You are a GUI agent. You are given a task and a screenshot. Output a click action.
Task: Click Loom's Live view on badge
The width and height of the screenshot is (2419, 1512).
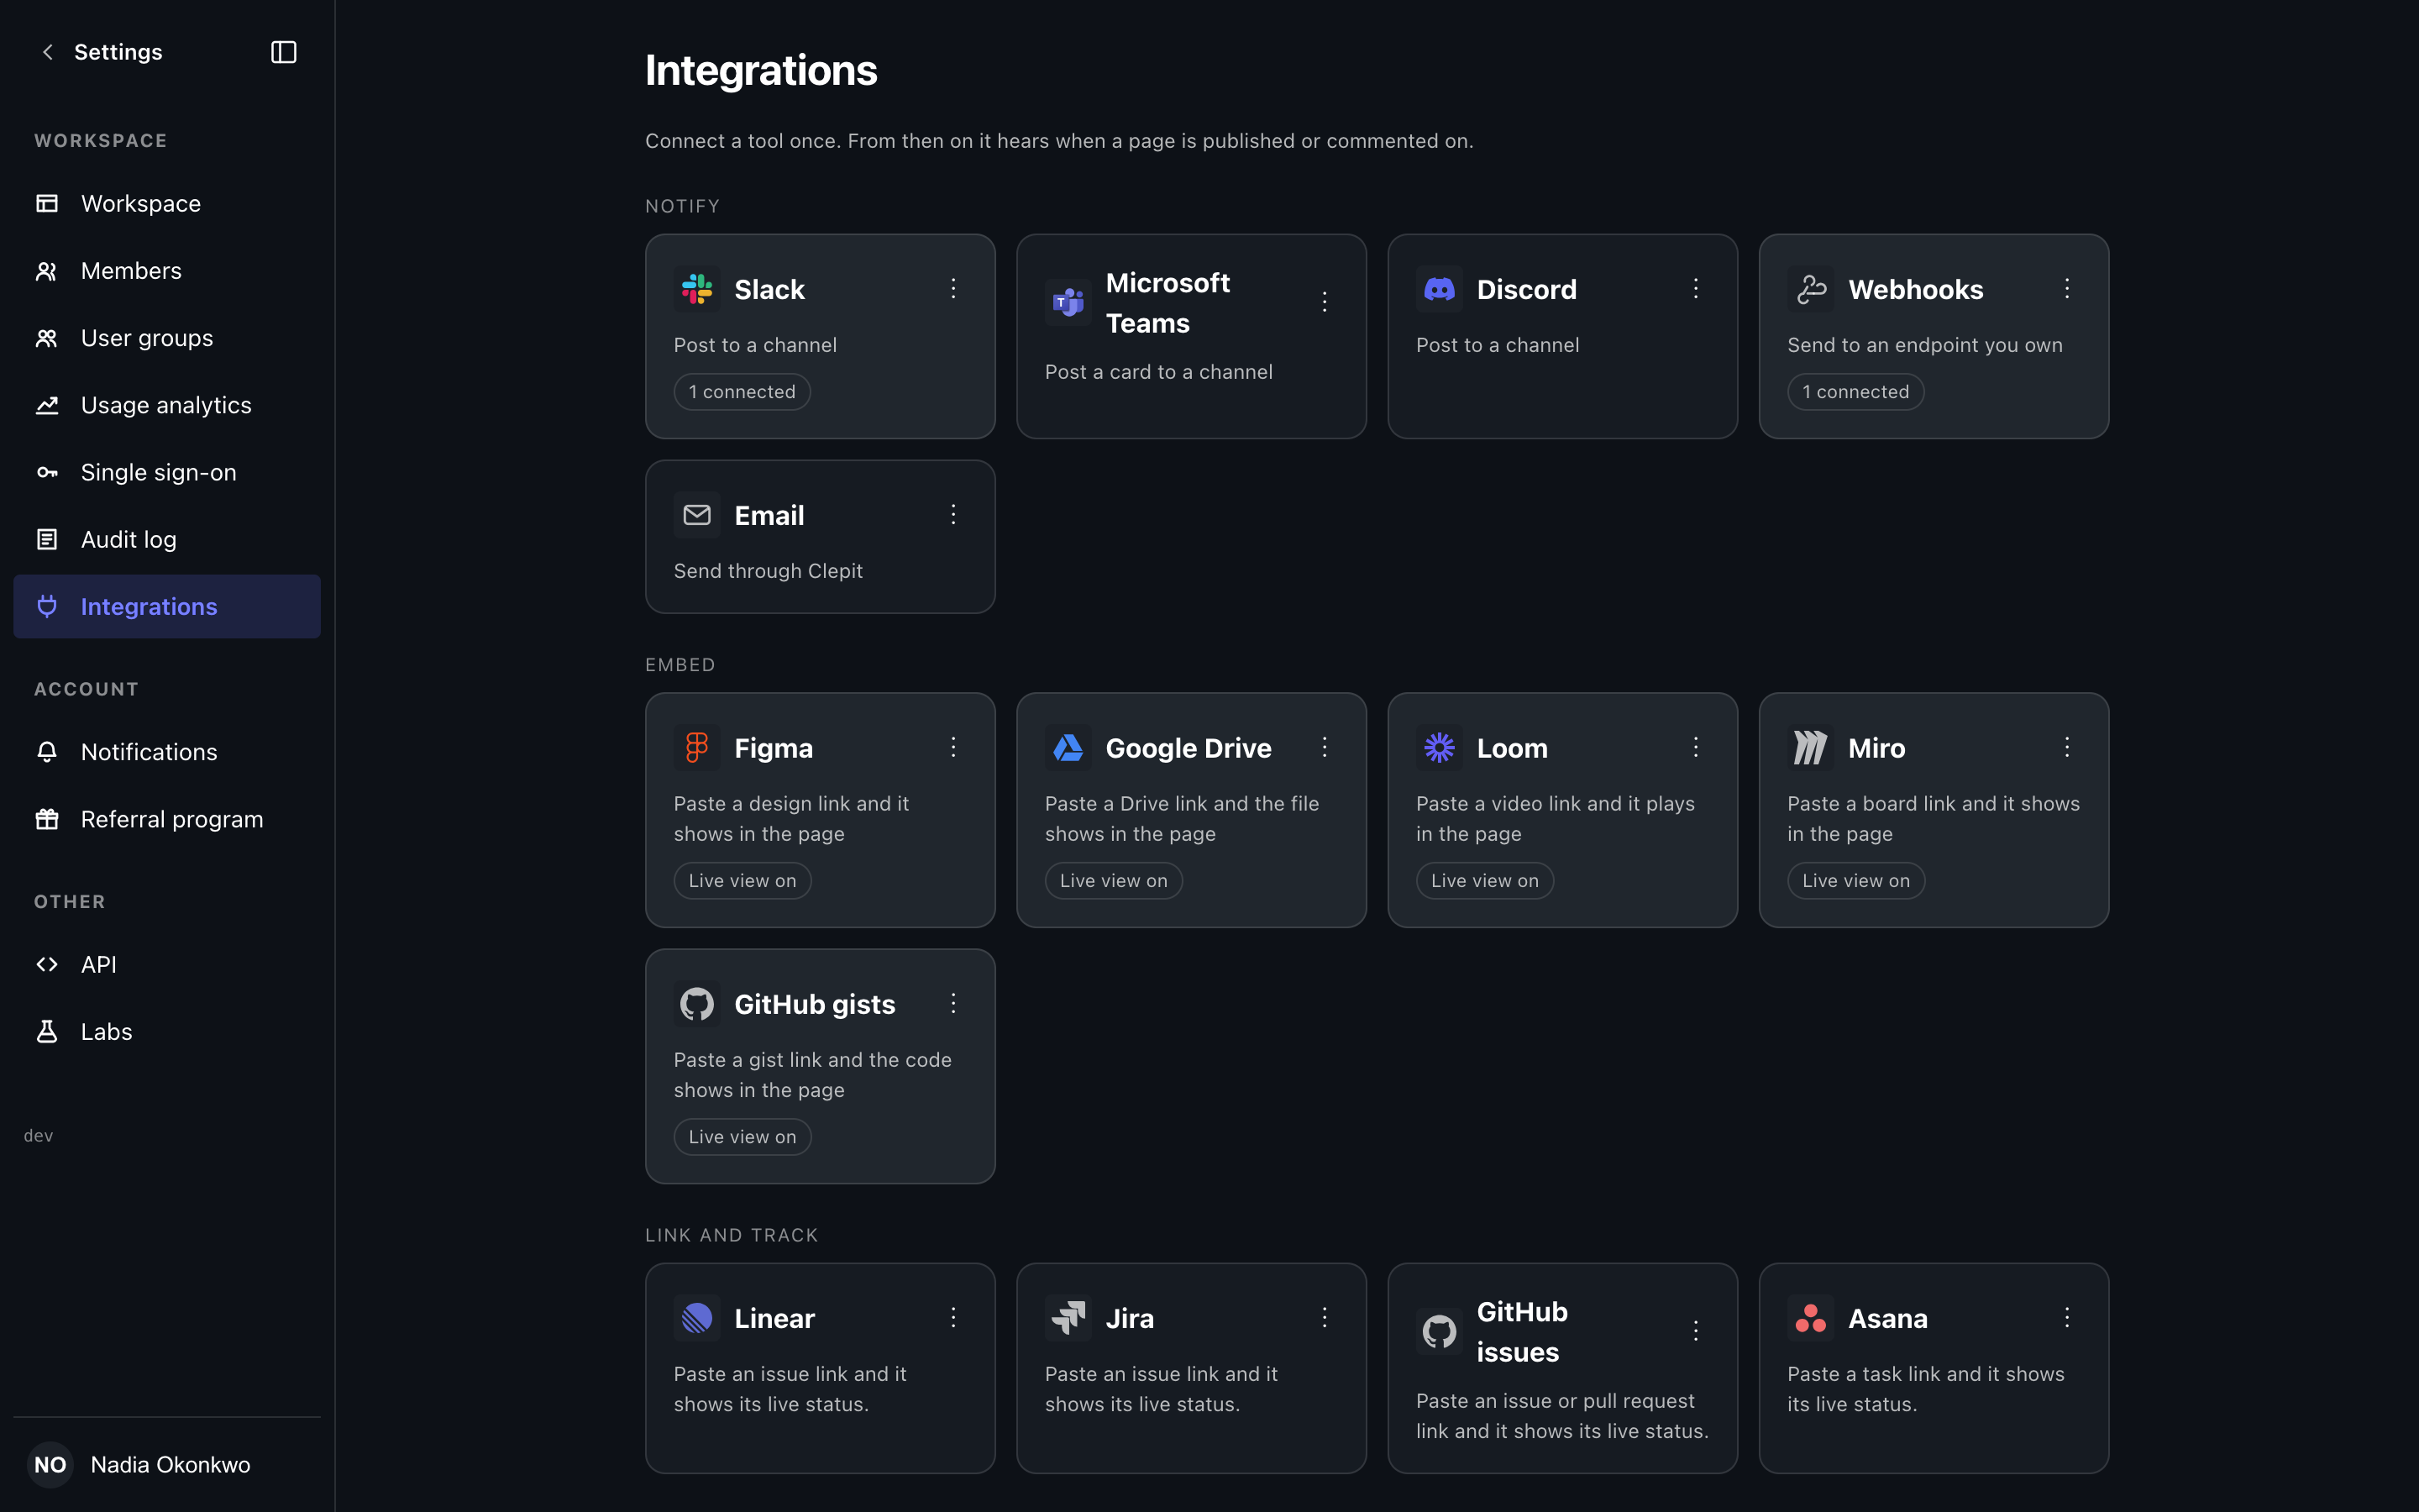(1484, 881)
